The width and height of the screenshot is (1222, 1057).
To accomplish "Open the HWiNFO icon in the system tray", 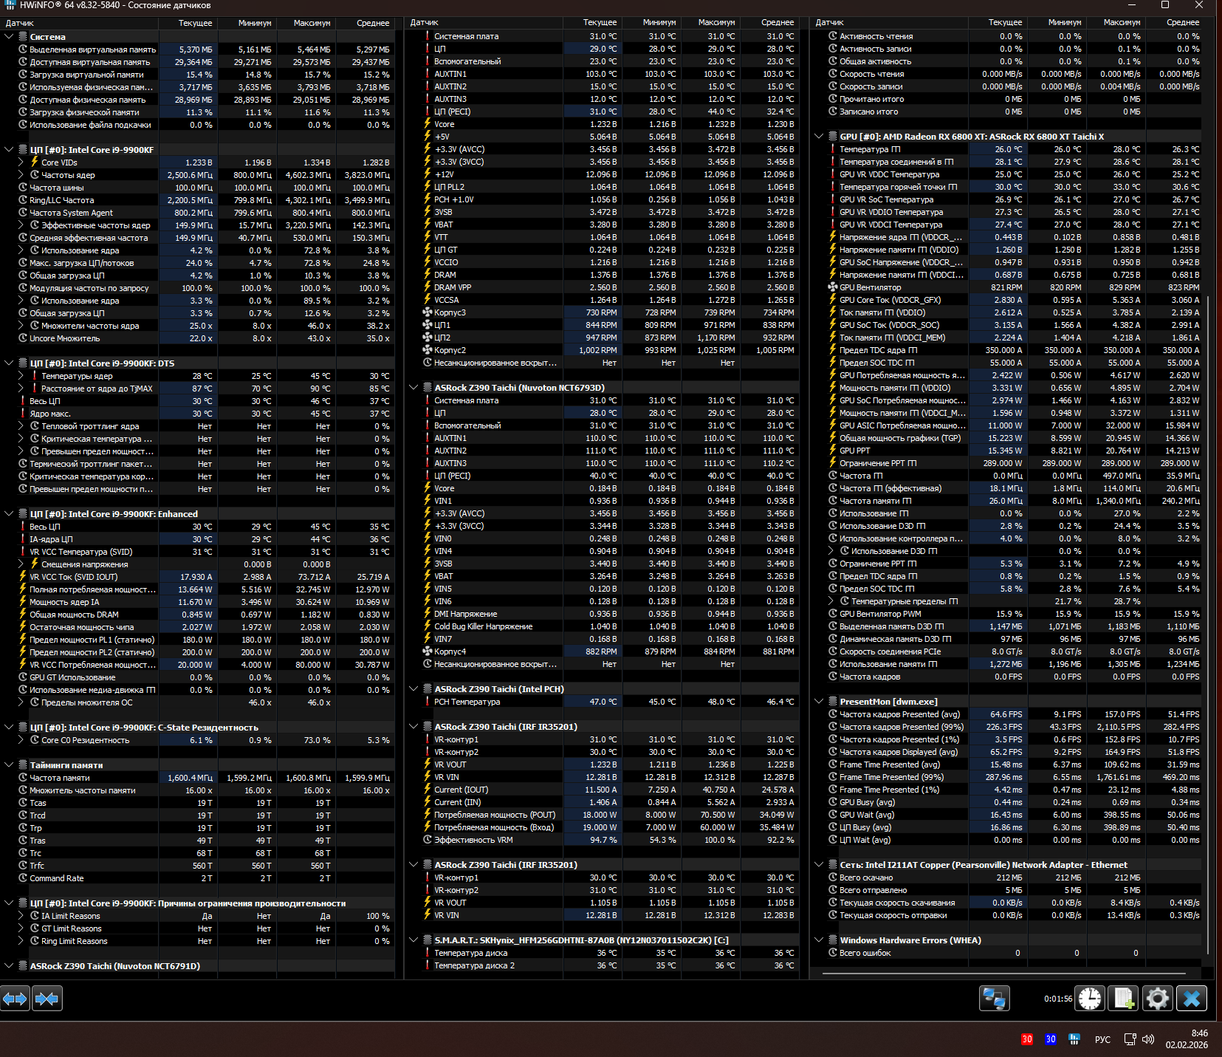I will pyautogui.click(x=1074, y=1039).
